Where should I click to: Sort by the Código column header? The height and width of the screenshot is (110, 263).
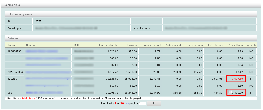pos(12,45)
